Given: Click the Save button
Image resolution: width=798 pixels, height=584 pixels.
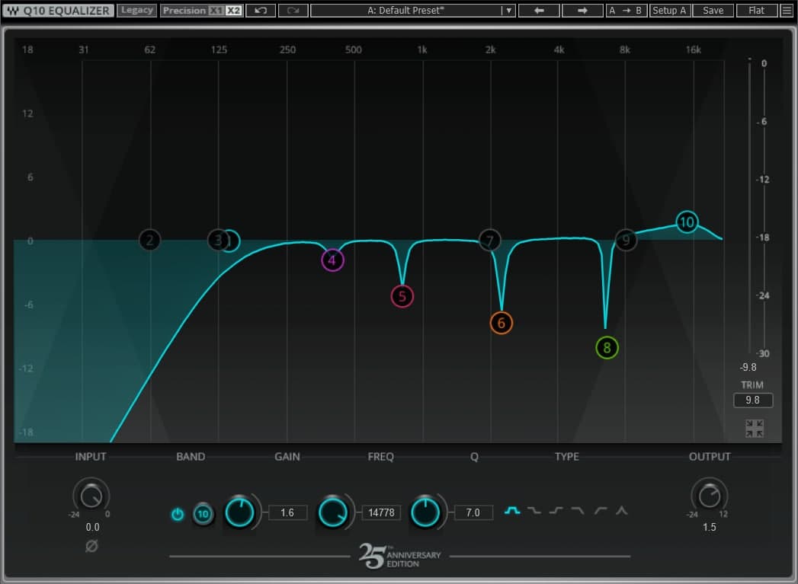Looking at the screenshot, I should 713,11.
